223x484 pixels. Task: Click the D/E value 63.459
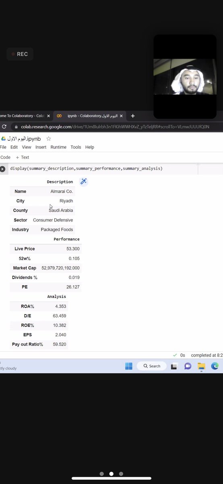(x=60, y=316)
